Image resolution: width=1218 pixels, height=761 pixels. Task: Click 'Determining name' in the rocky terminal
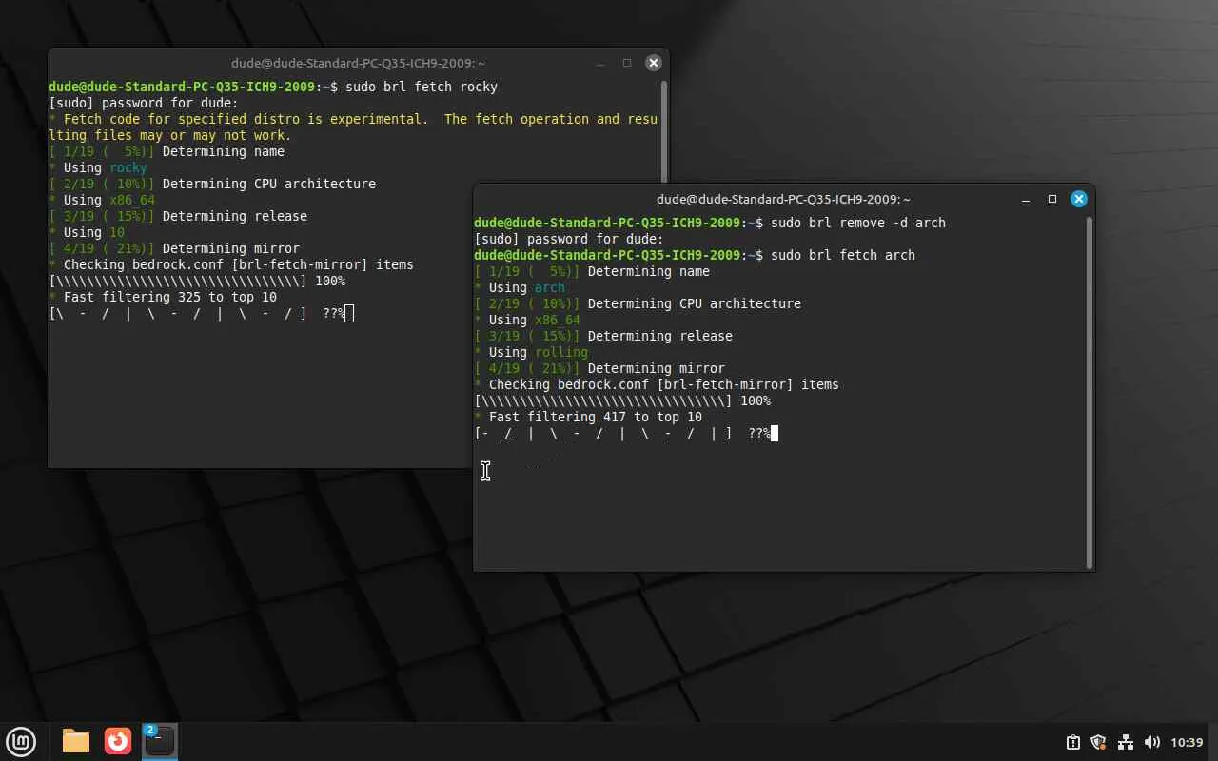pyautogui.click(x=224, y=151)
